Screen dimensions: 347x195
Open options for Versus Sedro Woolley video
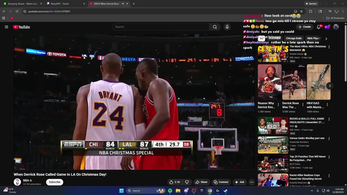(x=329, y=139)
